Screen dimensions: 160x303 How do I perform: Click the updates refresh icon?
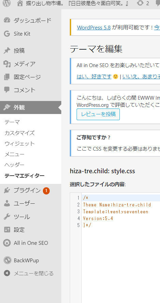(x=140, y=3)
